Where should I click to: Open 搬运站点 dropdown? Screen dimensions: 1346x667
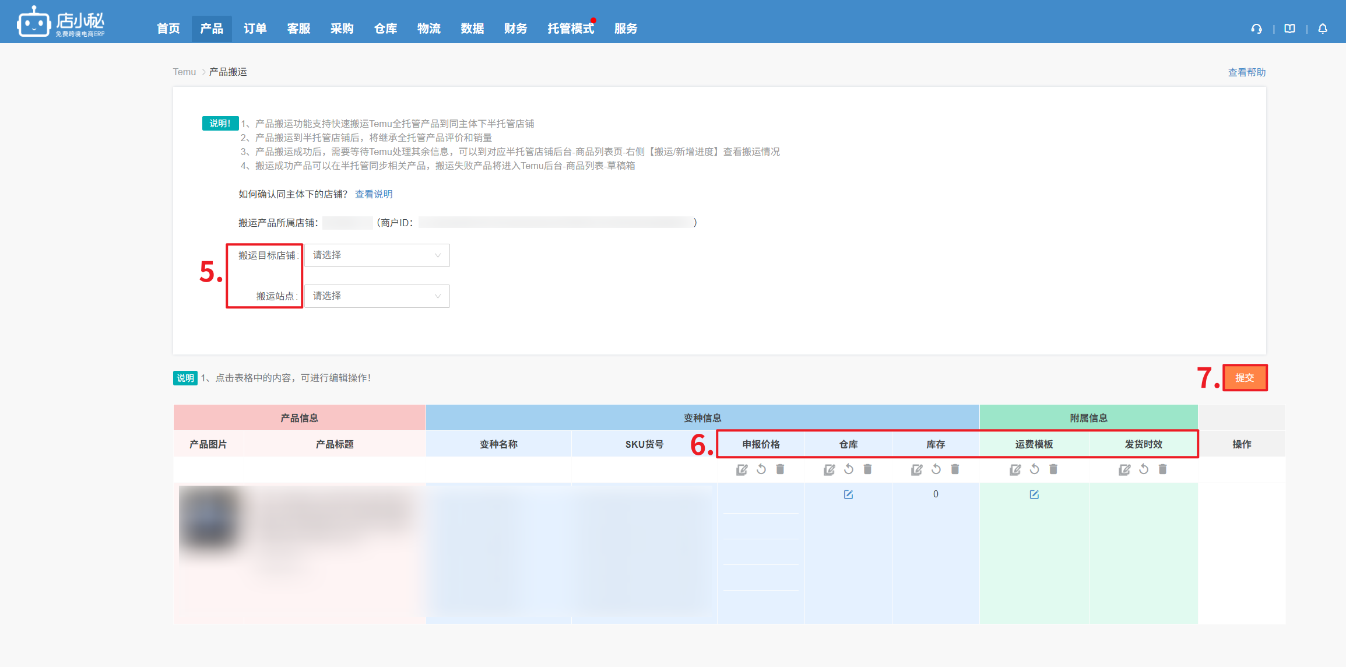pyautogui.click(x=377, y=296)
